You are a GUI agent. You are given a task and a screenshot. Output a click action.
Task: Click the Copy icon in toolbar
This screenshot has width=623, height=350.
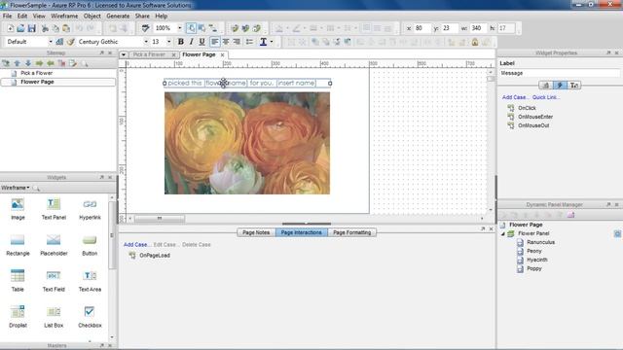pos(55,28)
